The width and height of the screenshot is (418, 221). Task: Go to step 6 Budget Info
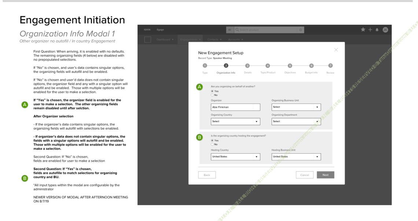(311, 66)
